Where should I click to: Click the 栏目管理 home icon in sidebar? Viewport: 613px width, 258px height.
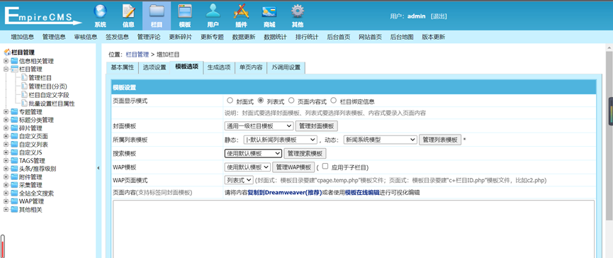6,52
